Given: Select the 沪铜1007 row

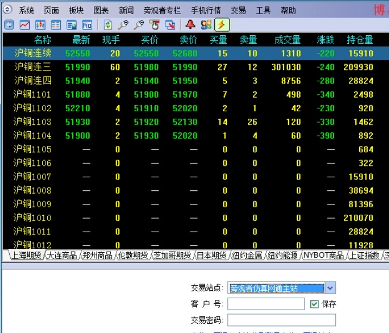Looking at the screenshot, I should (x=195, y=177).
